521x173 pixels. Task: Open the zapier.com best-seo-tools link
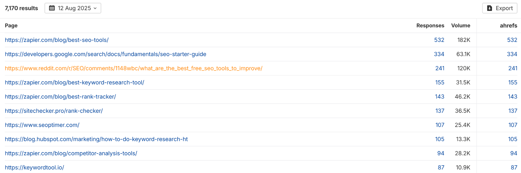click(56, 40)
